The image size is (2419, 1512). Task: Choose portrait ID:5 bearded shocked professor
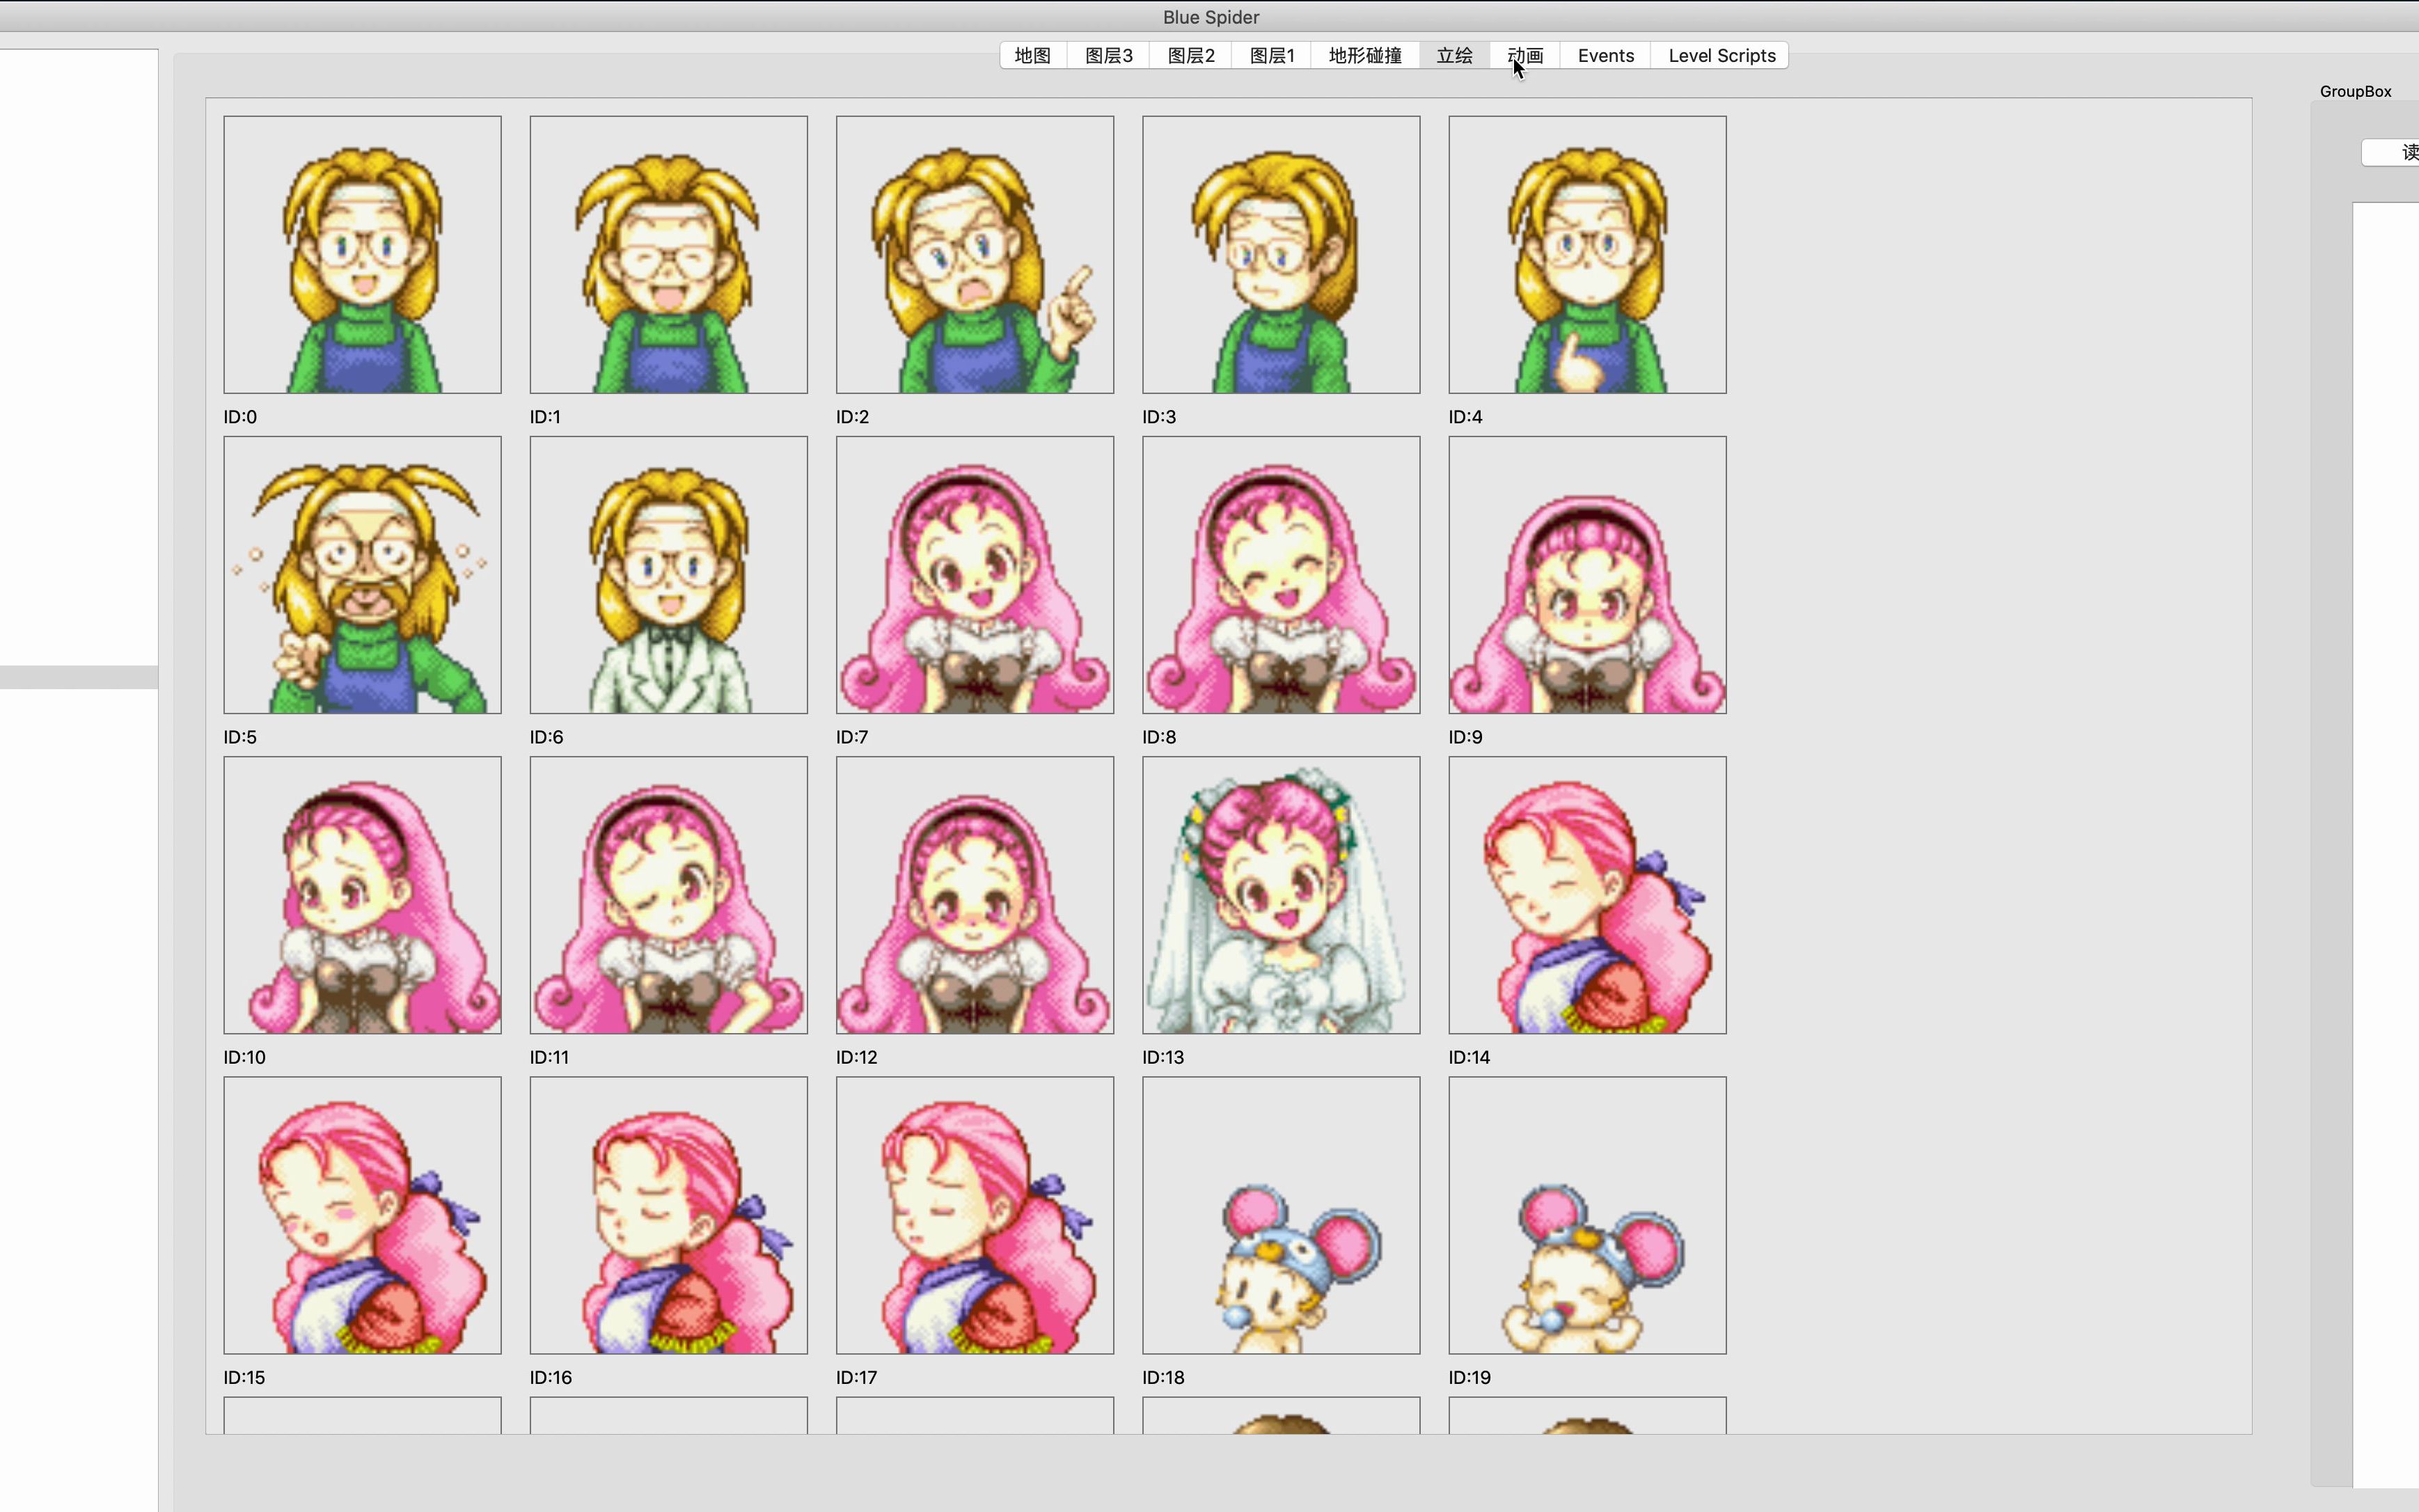(x=362, y=575)
